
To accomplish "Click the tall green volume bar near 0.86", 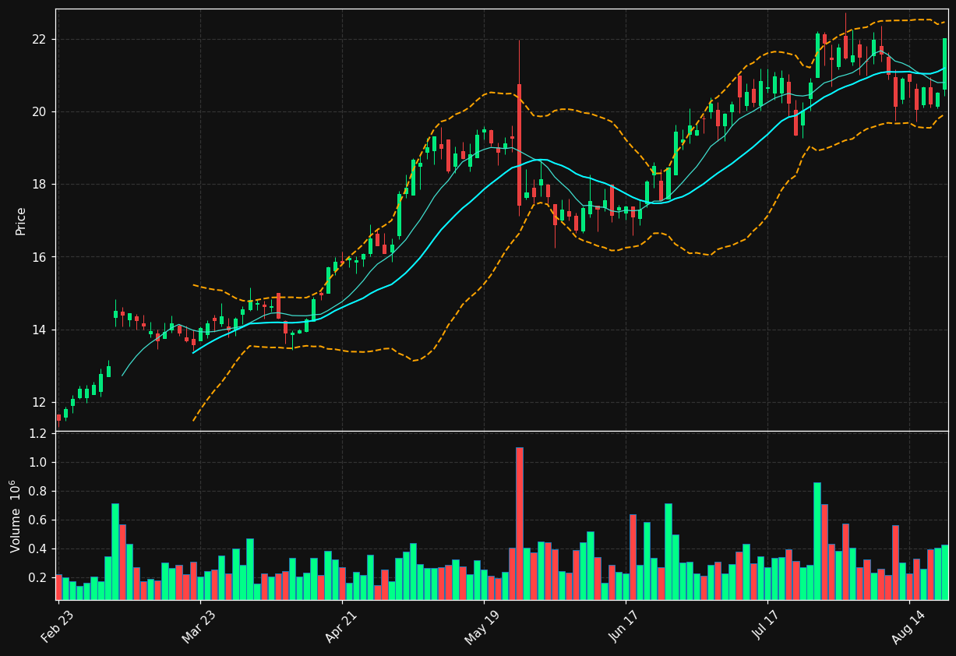I will point(817,541).
